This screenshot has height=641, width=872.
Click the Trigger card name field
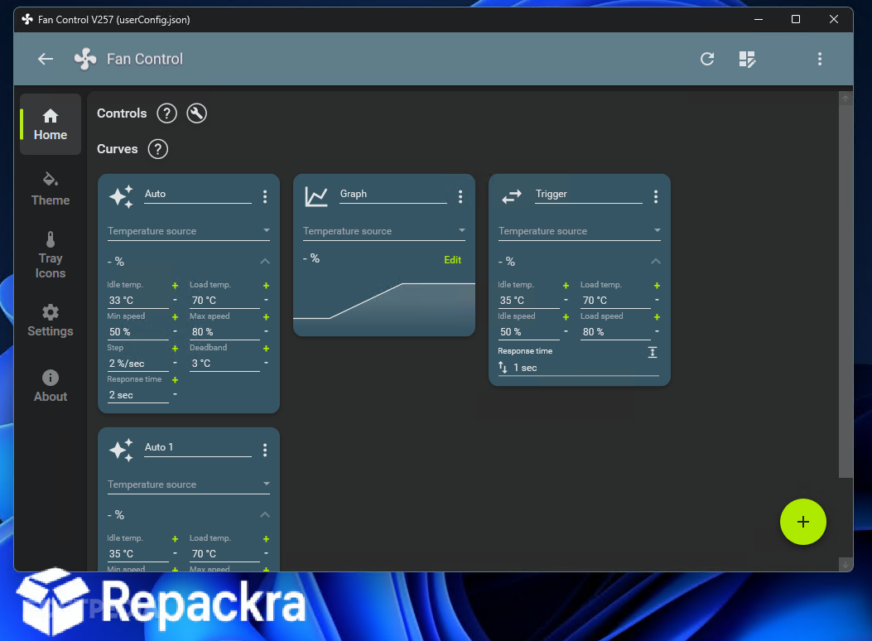pyautogui.click(x=589, y=194)
